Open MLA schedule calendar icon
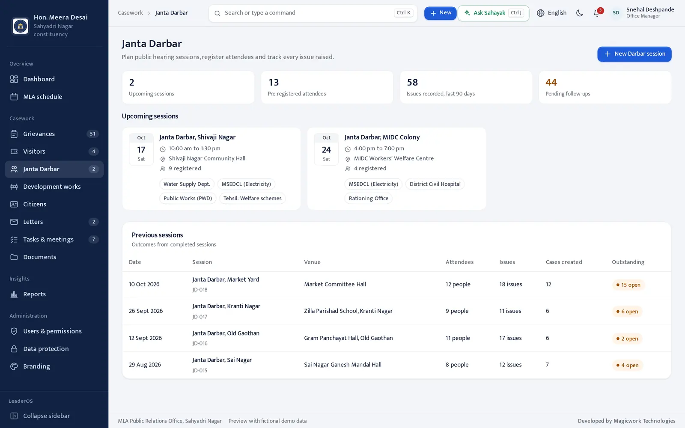685x428 pixels. [x=14, y=97]
